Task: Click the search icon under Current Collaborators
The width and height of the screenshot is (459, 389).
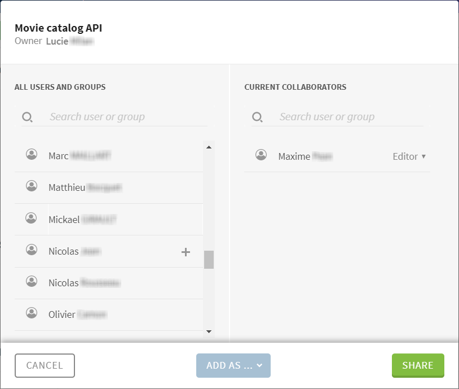Action: click(257, 117)
